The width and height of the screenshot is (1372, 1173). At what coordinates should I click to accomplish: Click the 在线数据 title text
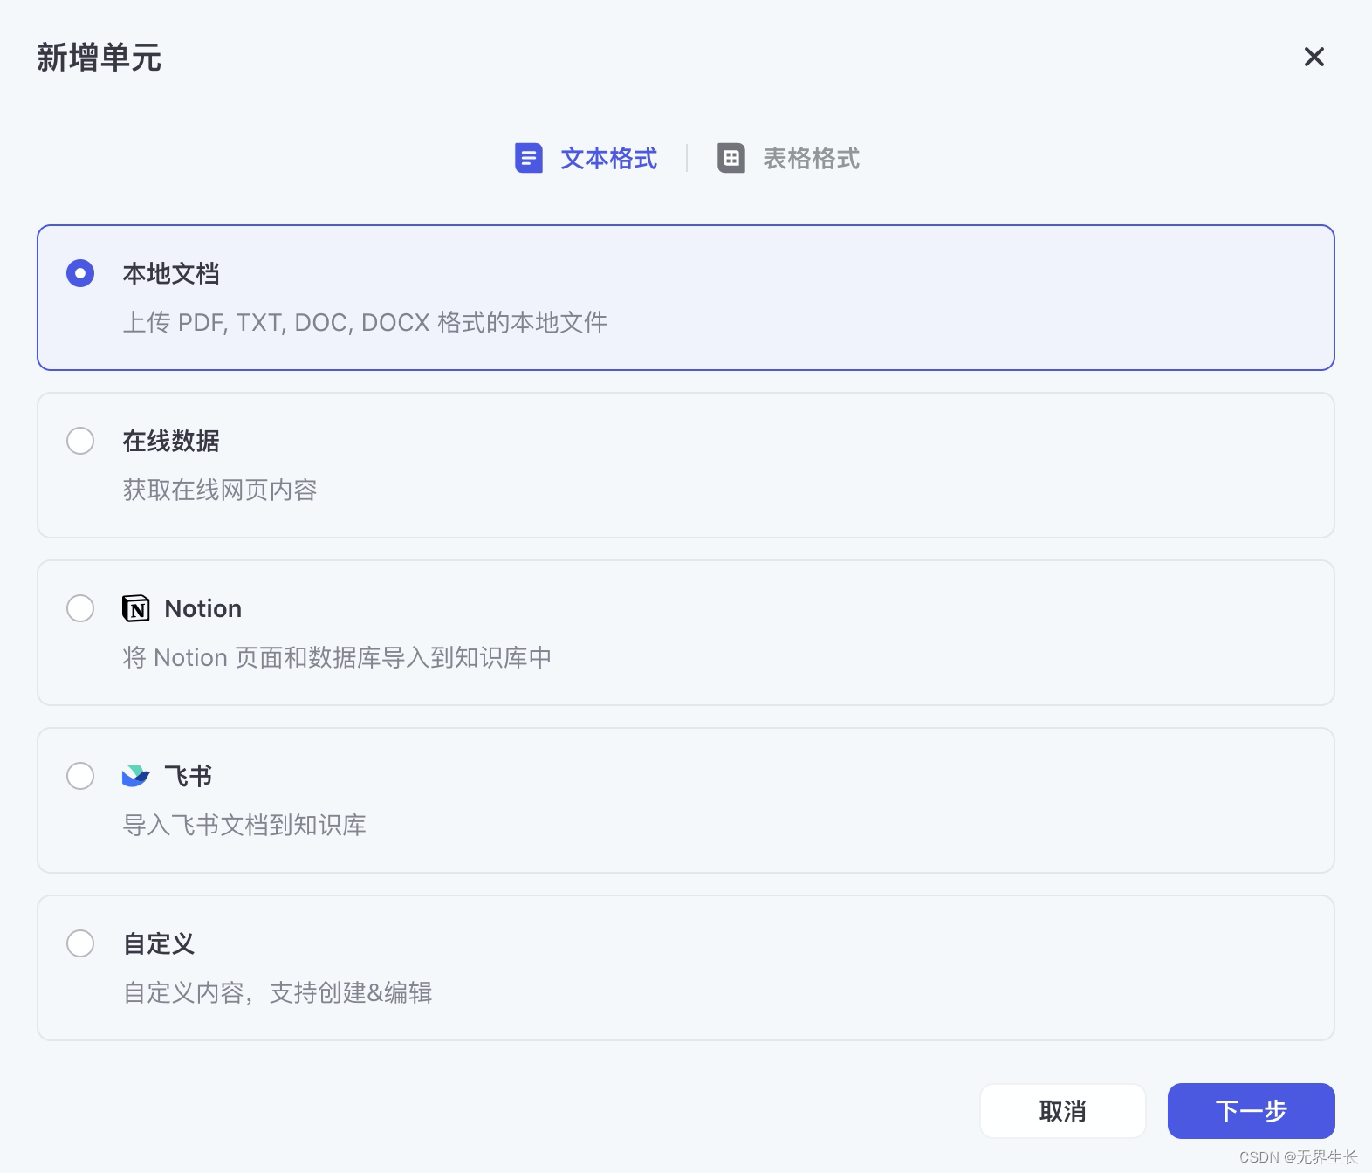pyautogui.click(x=171, y=442)
